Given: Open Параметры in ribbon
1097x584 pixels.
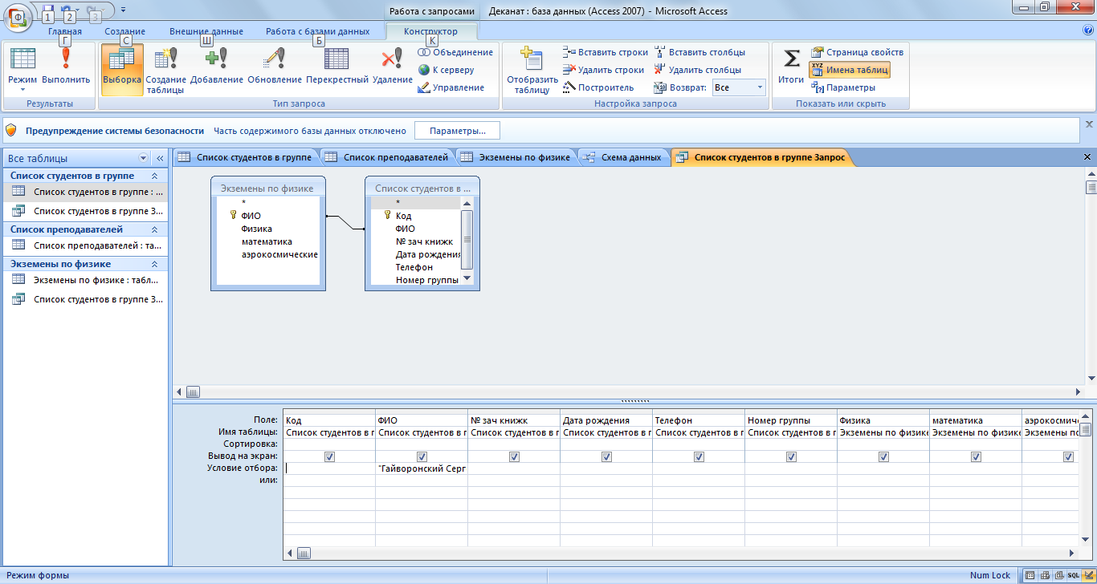Looking at the screenshot, I should pyautogui.click(x=844, y=87).
